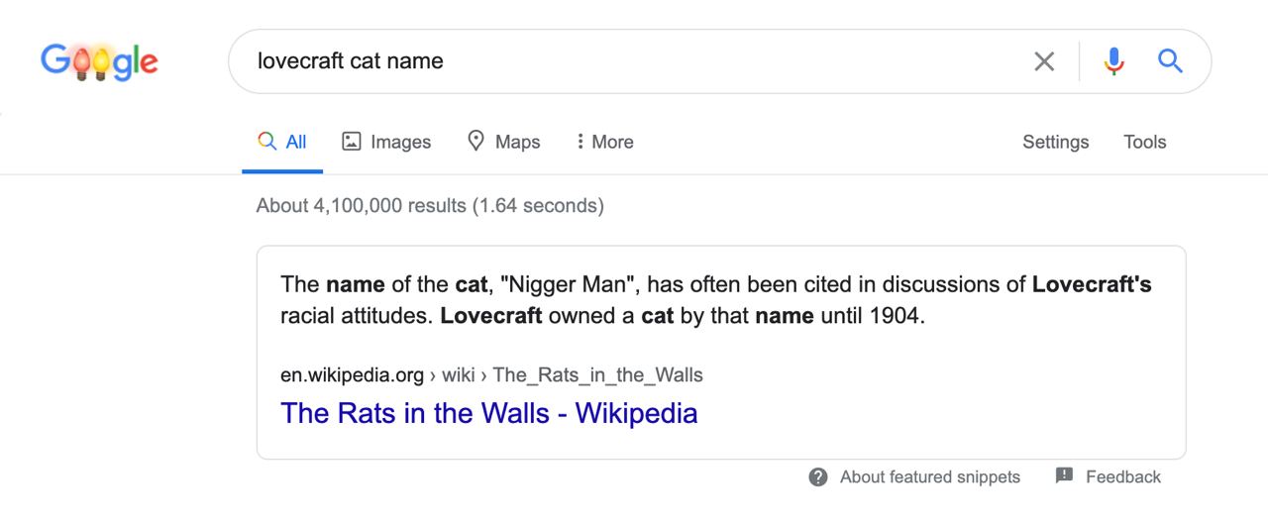Image resolution: width=1268 pixels, height=527 pixels.
Task: Select the All results tab
Action: pos(282,142)
